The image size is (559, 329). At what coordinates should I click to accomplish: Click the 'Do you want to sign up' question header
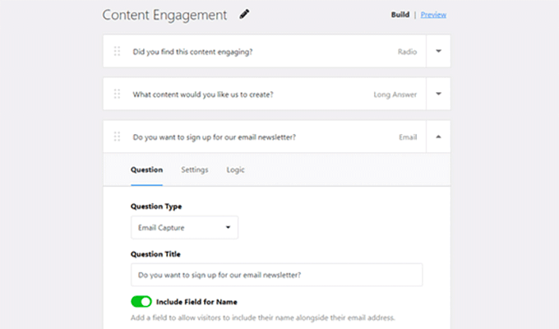pyautogui.click(x=215, y=137)
